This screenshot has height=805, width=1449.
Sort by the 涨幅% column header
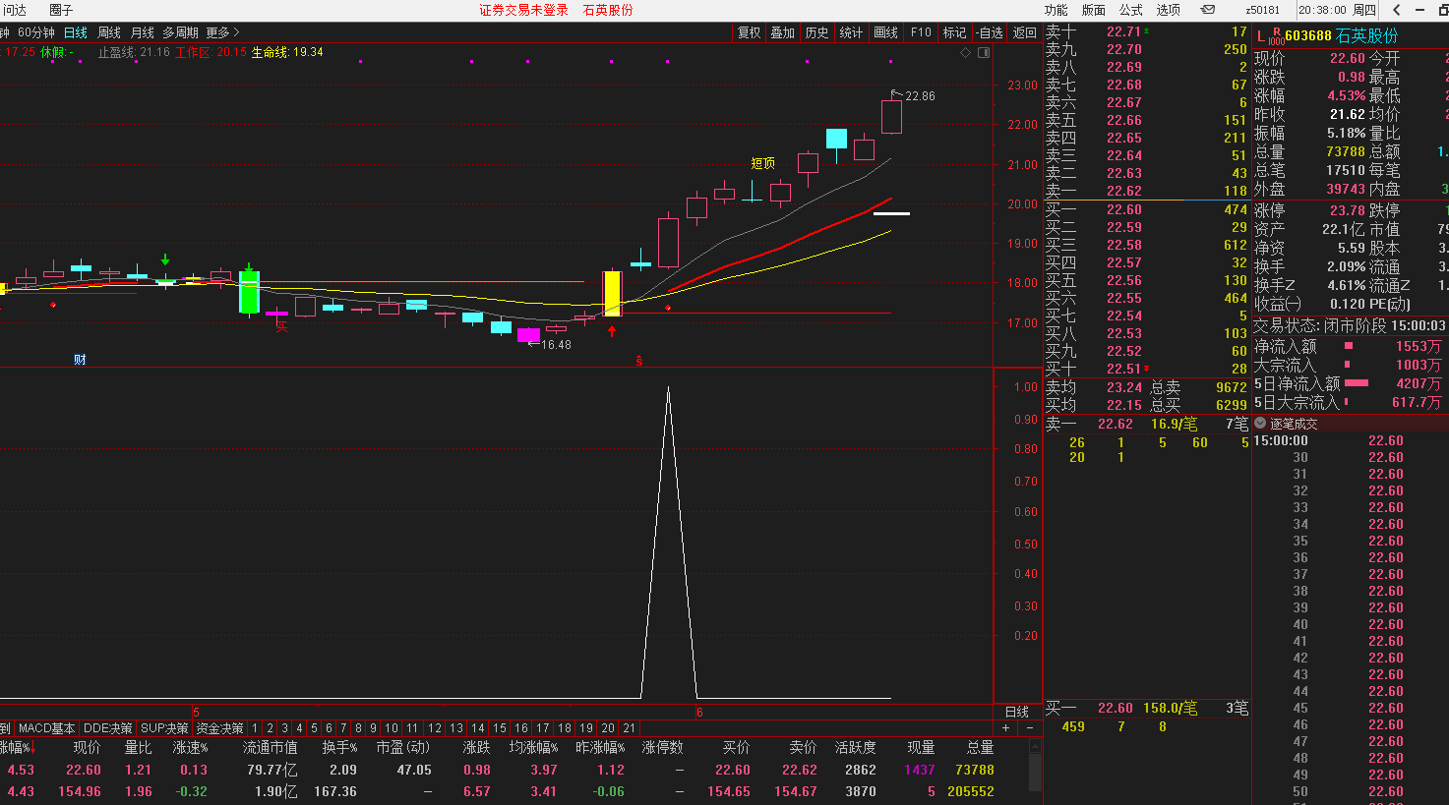pyautogui.click(x=16, y=748)
